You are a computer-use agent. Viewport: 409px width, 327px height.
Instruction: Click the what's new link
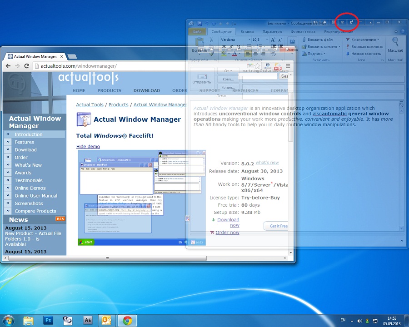[267, 162]
